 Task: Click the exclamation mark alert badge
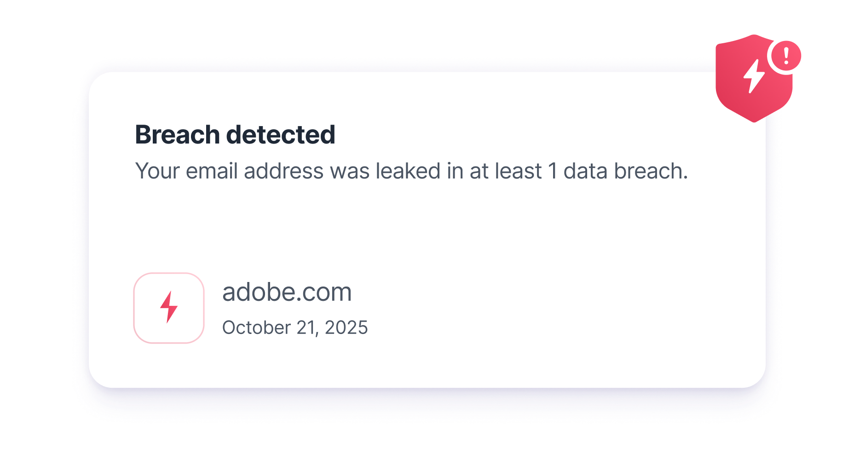click(x=786, y=56)
